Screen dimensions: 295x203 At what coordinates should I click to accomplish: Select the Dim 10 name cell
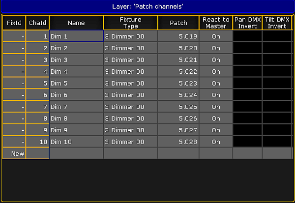76,142
